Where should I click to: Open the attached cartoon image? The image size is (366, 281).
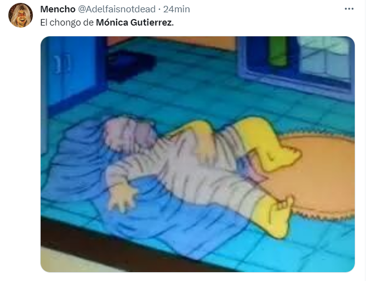(x=198, y=154)
